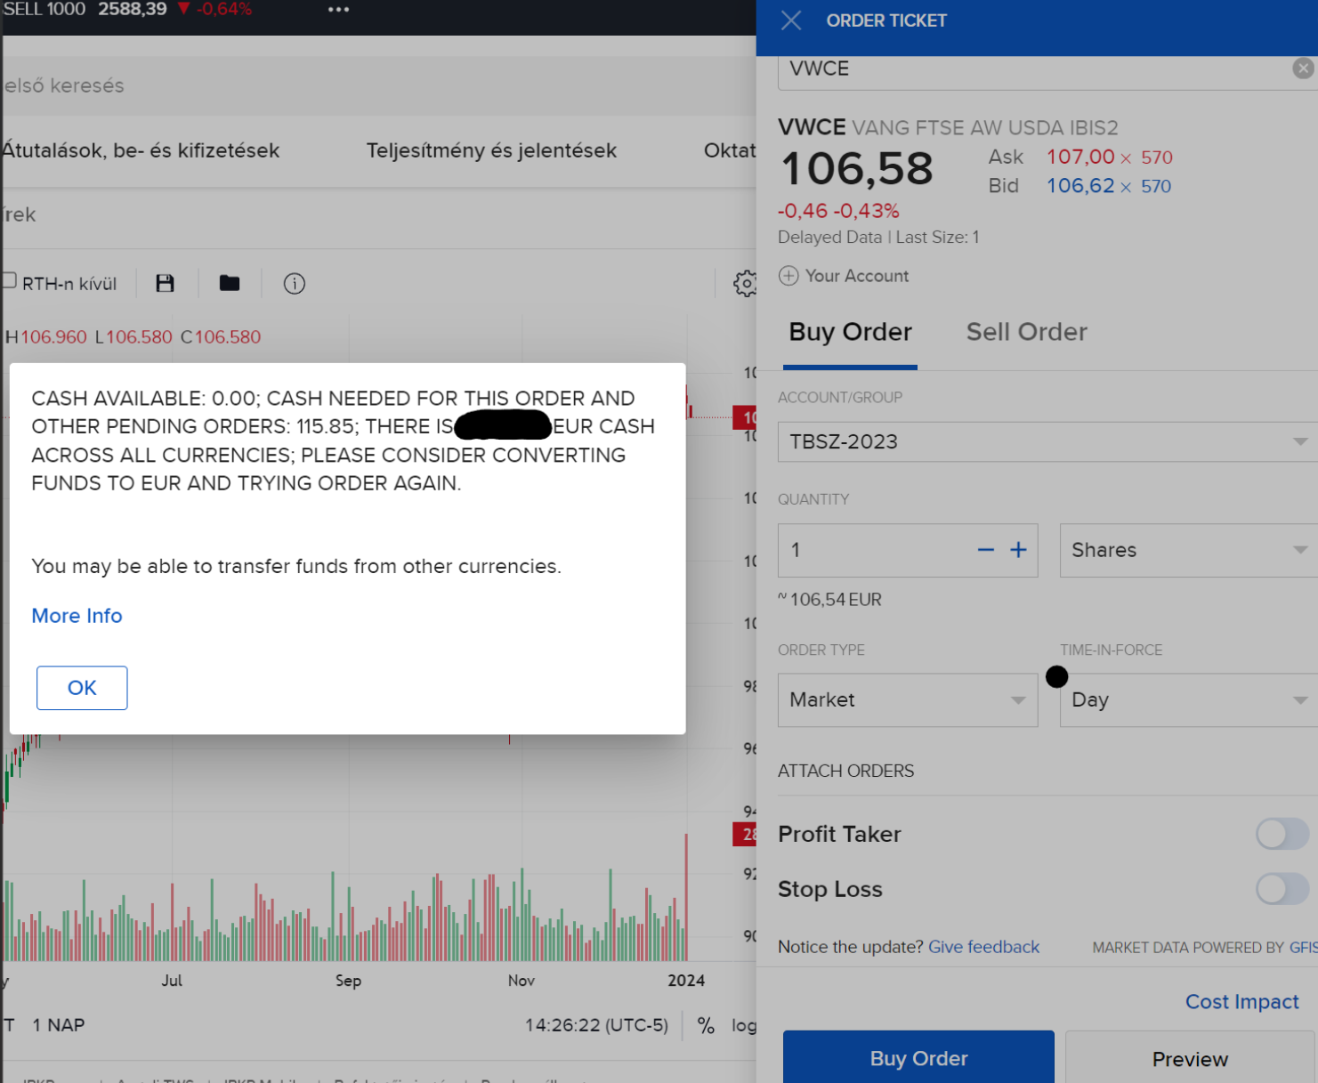Click the three-dots more options icon

tap(338, 10)
